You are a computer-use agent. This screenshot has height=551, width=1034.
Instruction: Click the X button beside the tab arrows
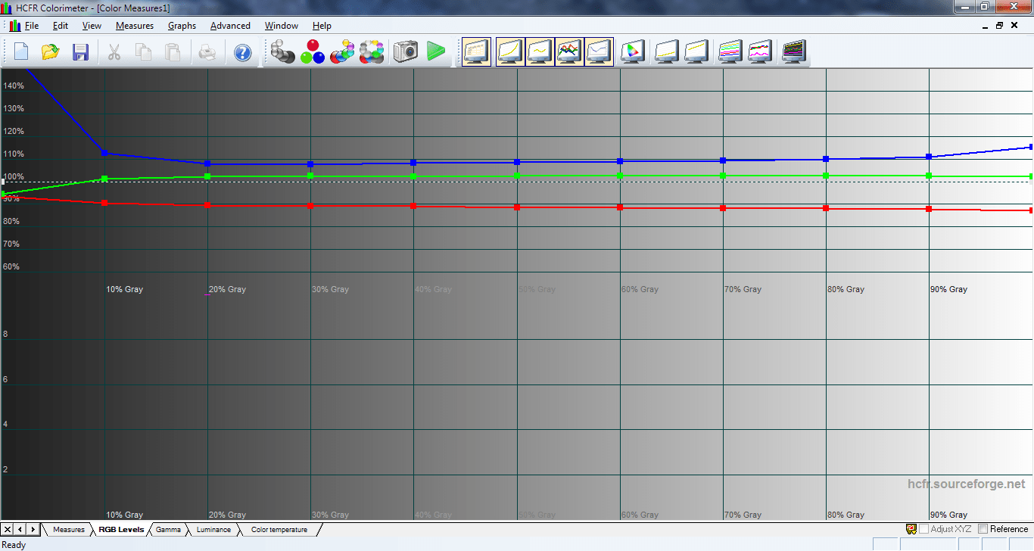point(7,529)
